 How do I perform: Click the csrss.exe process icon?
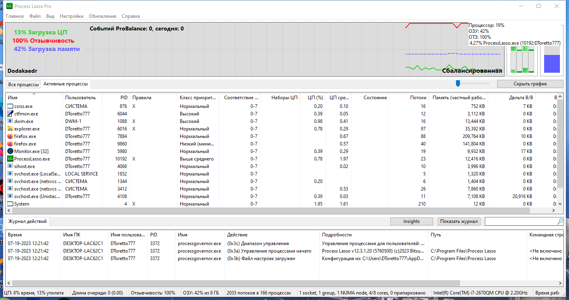[x=10, y=106]
